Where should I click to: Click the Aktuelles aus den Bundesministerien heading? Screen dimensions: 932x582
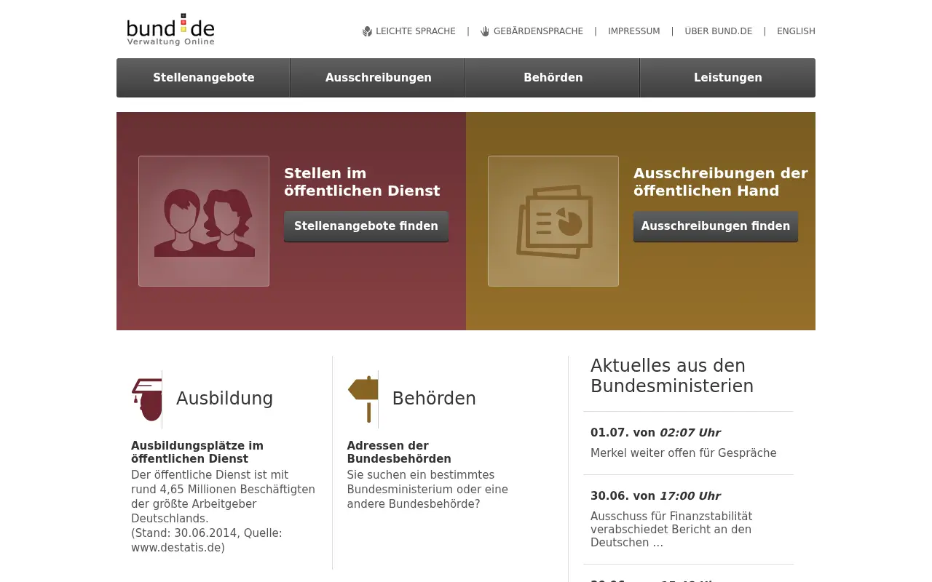(672, 376)
